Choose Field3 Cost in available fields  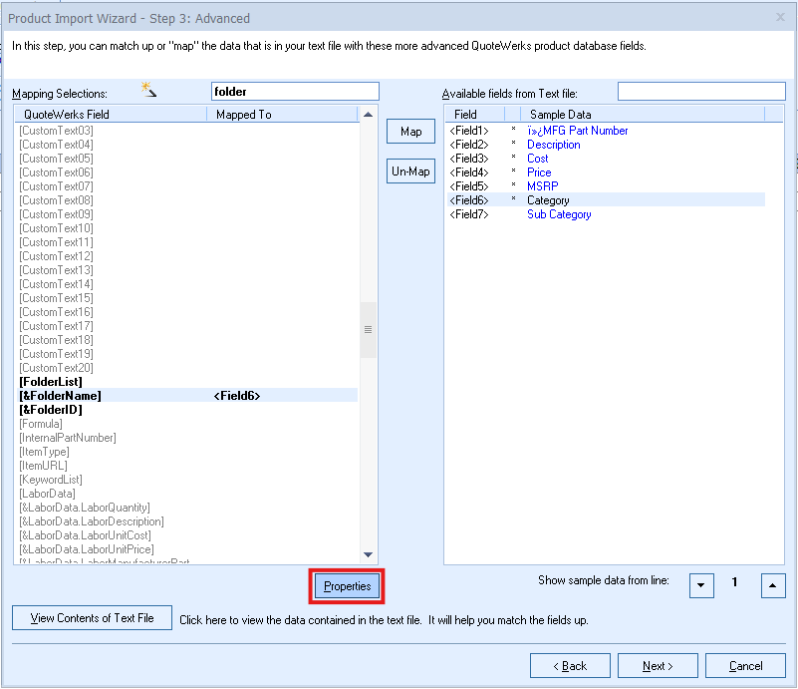click(537, 159)
